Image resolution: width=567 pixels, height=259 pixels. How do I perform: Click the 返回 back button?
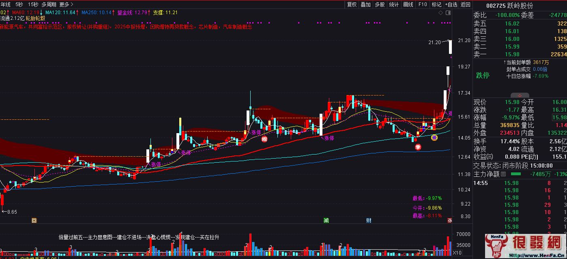[466, 4]
